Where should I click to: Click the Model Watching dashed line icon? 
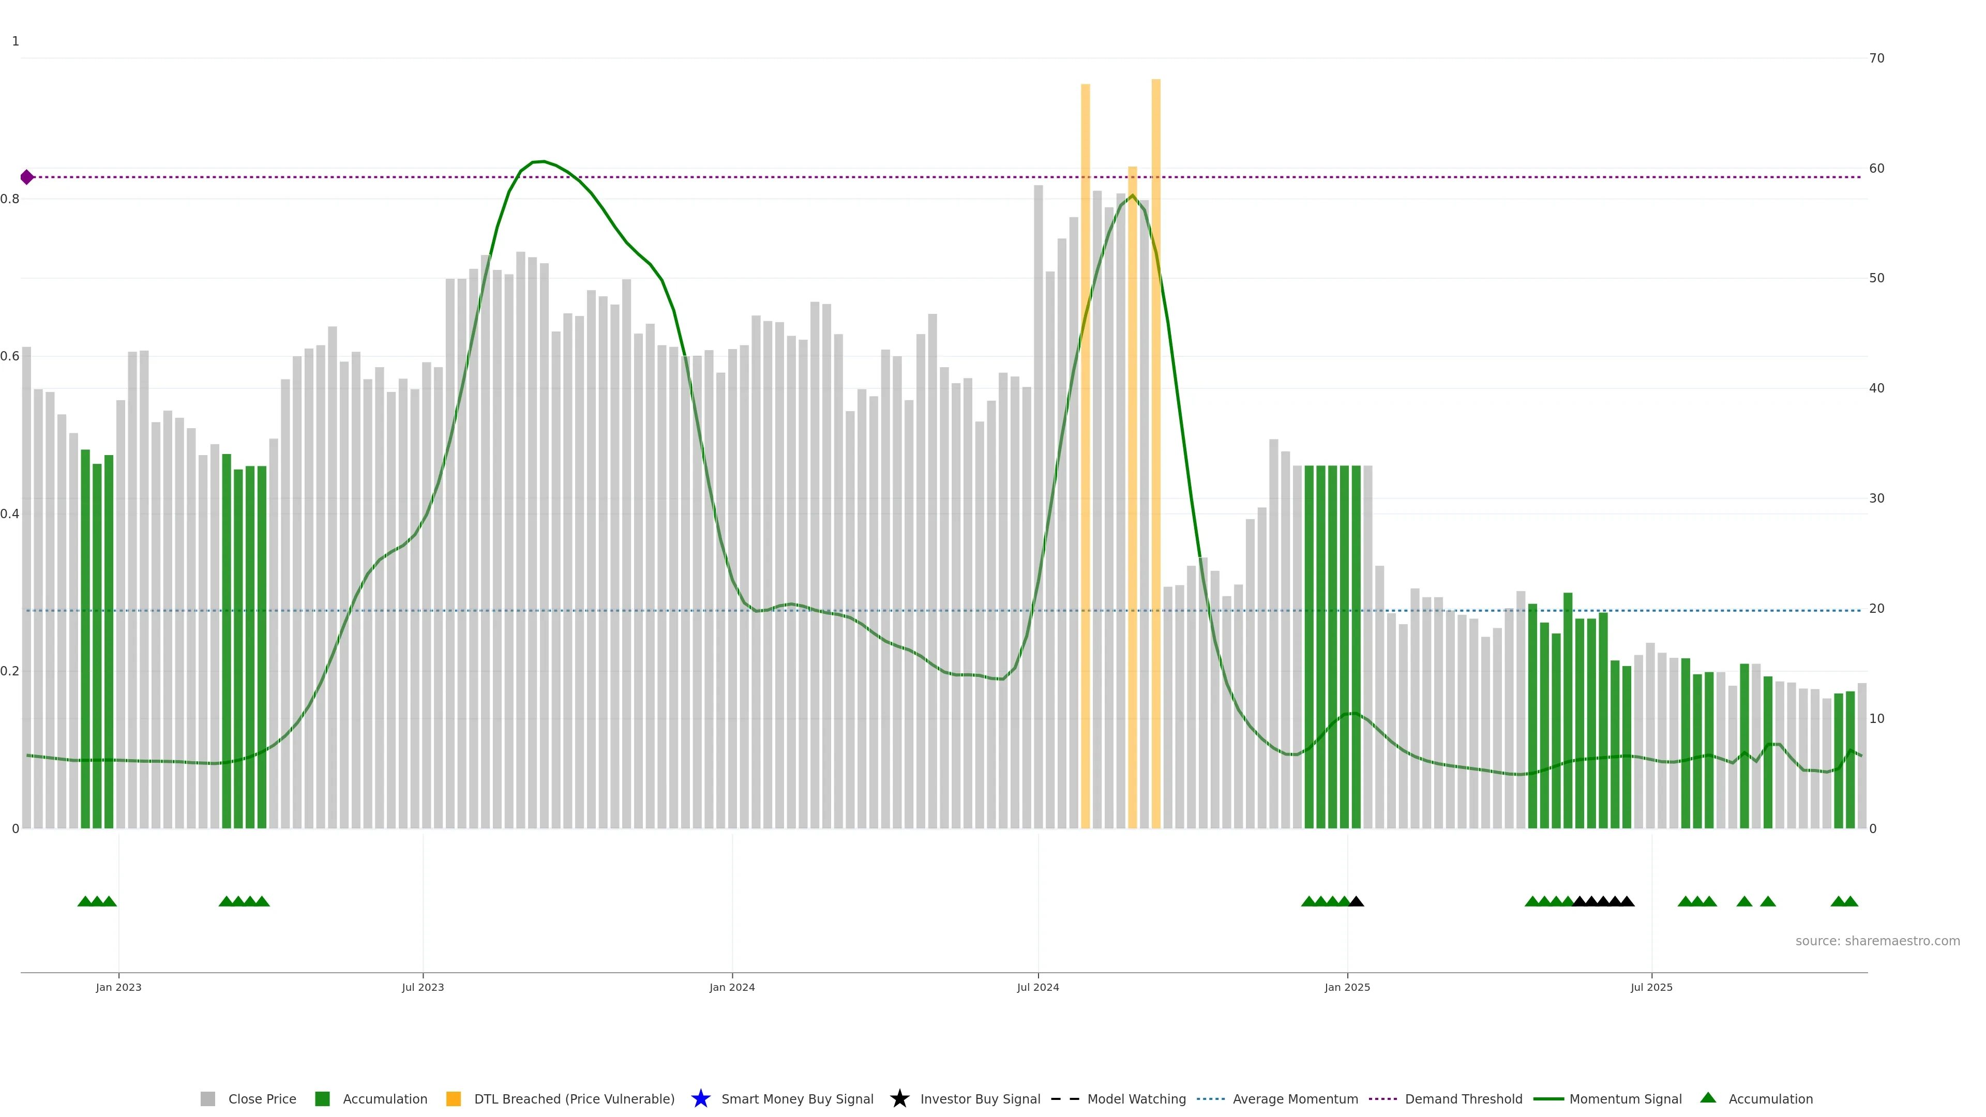[x=1065, y=1098]
